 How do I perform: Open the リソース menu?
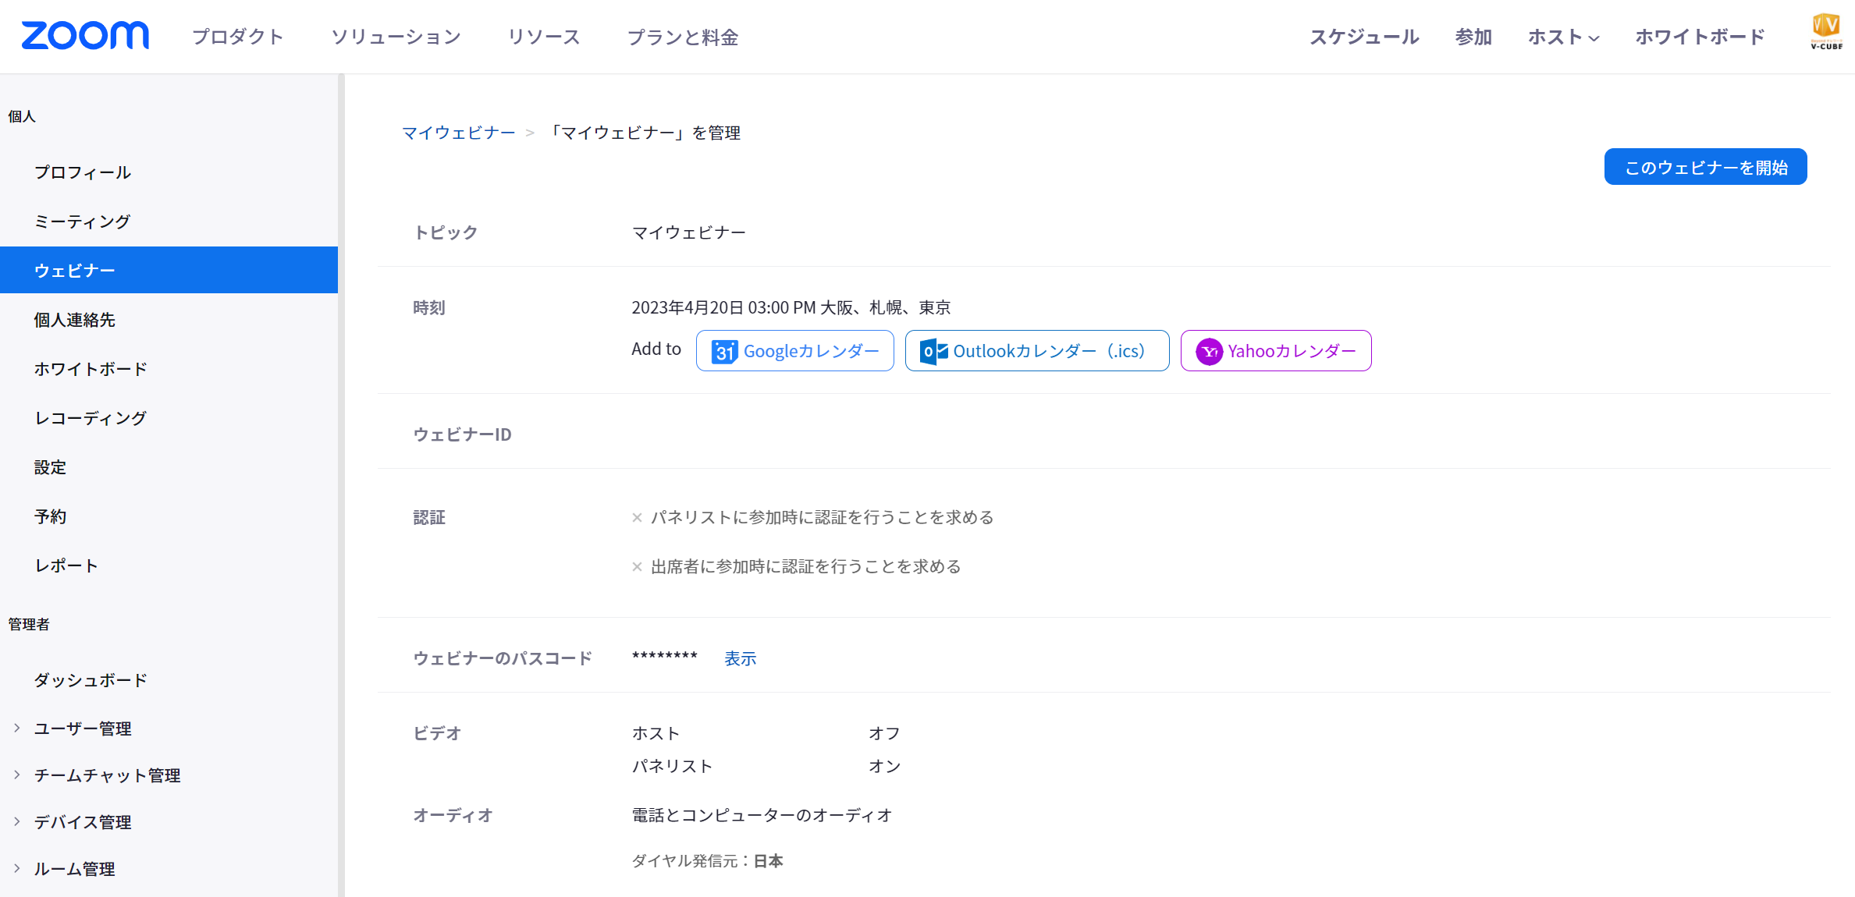544,37
